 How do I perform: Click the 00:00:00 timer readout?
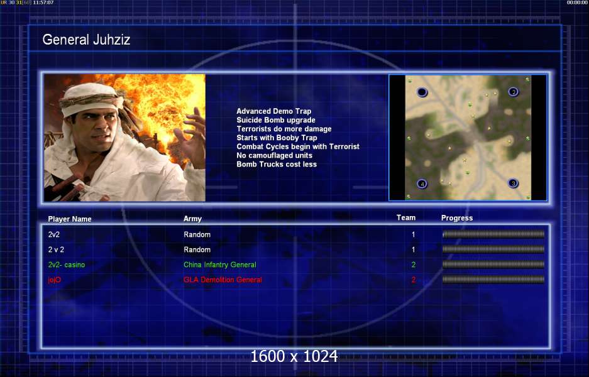577,3
